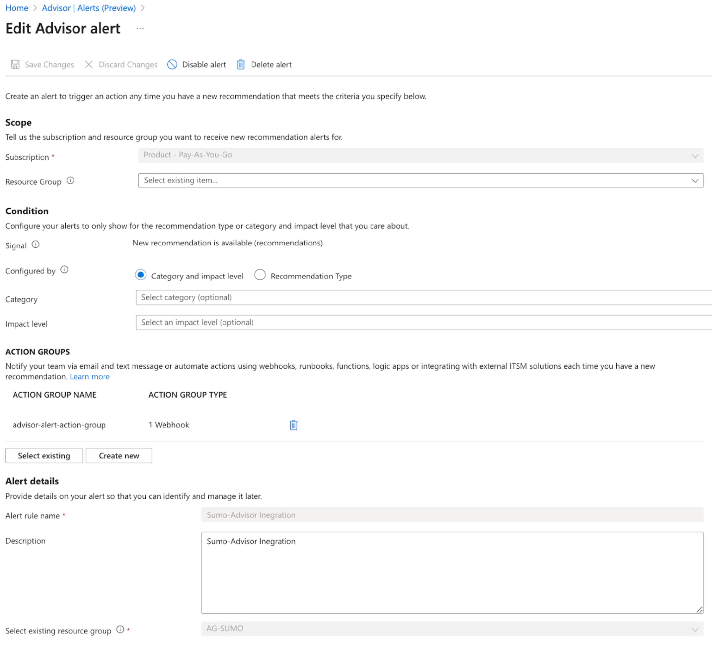Delete the advisor-alert-action-group row
Viewport: 712px width, 652px height.
pos(293,425)
